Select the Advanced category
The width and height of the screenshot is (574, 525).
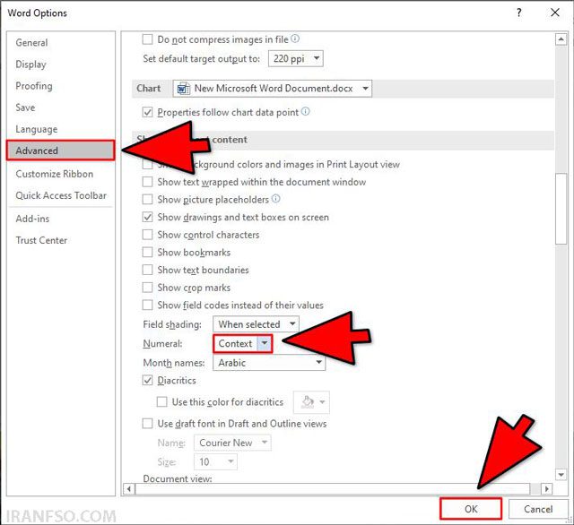point(61,151)
